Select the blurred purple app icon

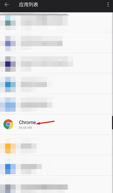pos(10,43)
